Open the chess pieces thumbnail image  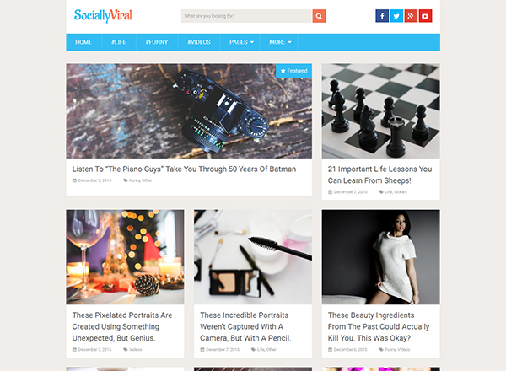point(381,111)
